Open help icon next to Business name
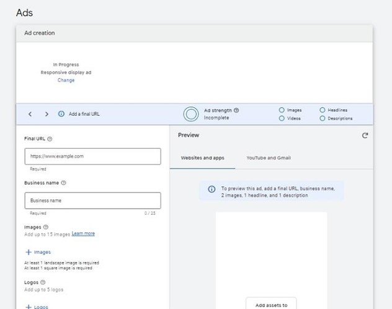 64,183
